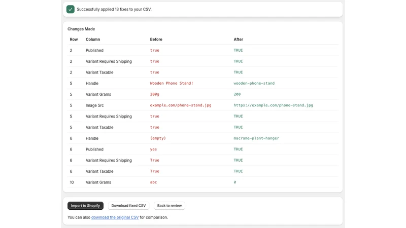This screenshot has width=406, height=228.
Task: Select 'example.com/phone-stand.jpg' before value
Action: [181, 105]
